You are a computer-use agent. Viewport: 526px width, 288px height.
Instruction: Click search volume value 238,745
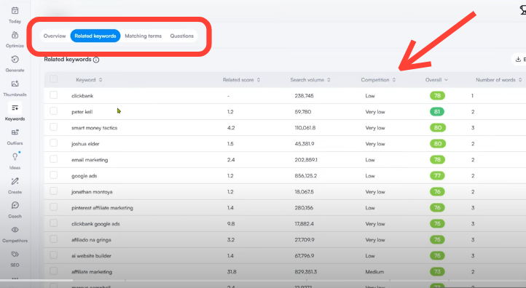304,96
